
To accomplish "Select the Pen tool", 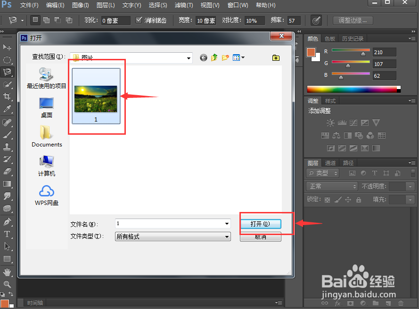I will point(7,222).
